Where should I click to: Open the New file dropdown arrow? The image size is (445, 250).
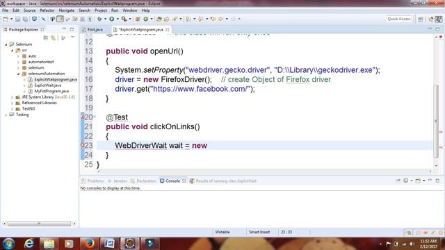click(x=11, y=19)
